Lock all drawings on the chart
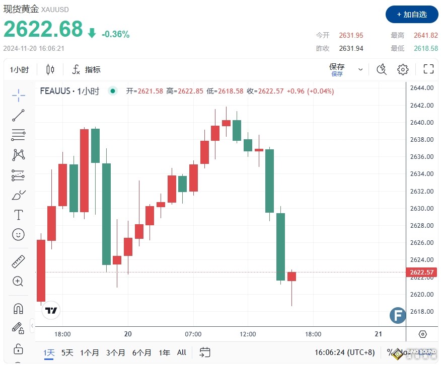Image resolution: width=441 pixels, height=365 pixels. 18,348
